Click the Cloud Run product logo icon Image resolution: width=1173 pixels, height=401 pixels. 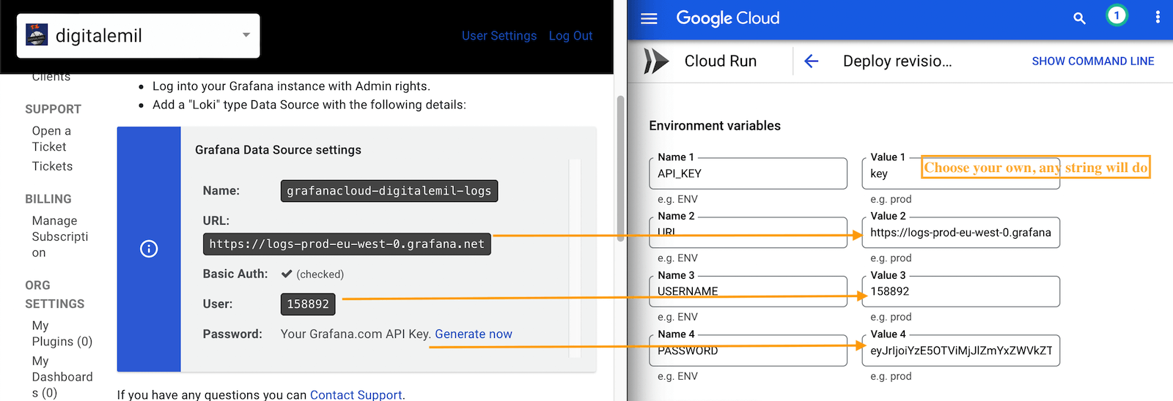point(656,61)
